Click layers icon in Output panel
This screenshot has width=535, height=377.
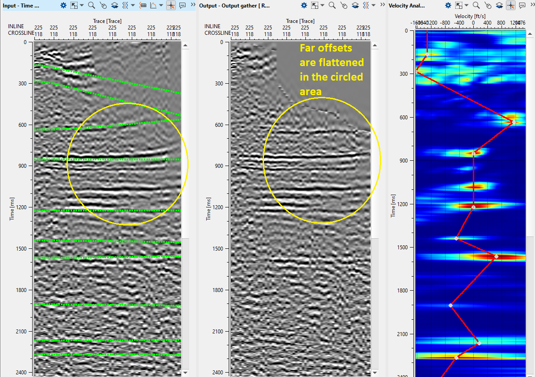[355, 5]
